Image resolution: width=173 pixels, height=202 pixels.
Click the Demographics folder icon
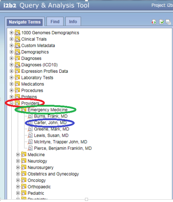[x=17, y=52]
